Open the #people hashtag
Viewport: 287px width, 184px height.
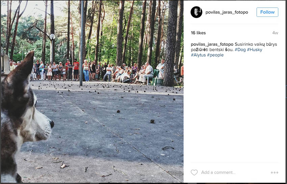click(x=215, y=55)
